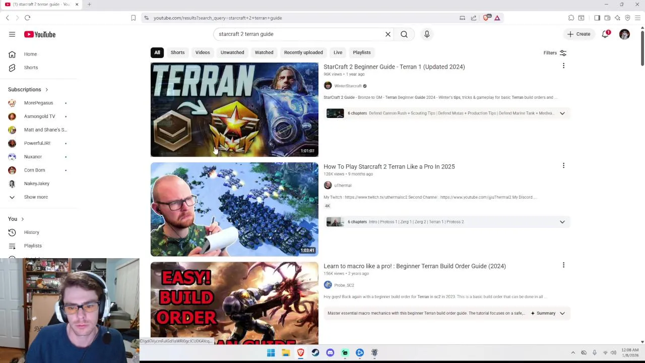This screenshot has width=645, height=363.
Task: Play the uThermal Terran thumbnail
Action: 234,209
